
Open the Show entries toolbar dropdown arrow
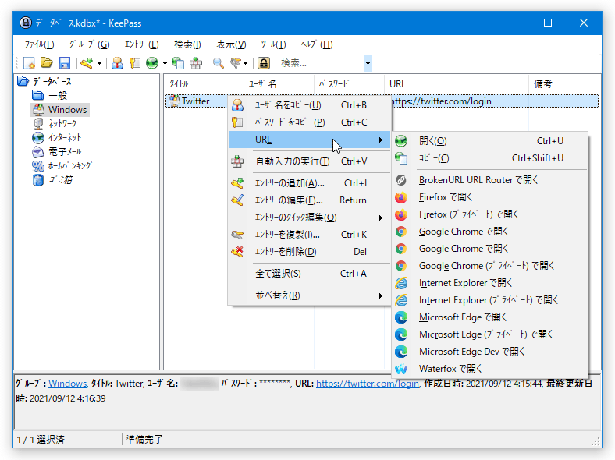[x=246, y=63]
